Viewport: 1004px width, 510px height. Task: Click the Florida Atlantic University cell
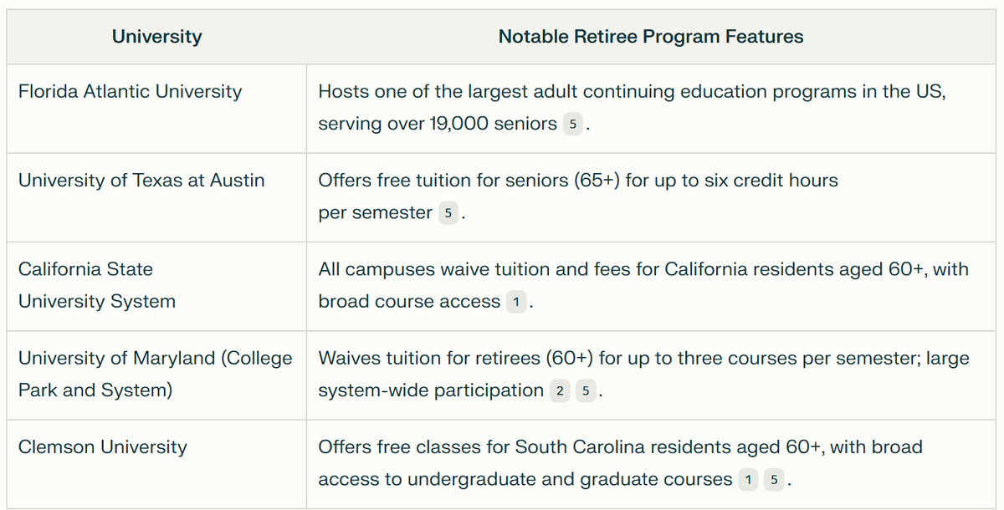tap(130, 92)
